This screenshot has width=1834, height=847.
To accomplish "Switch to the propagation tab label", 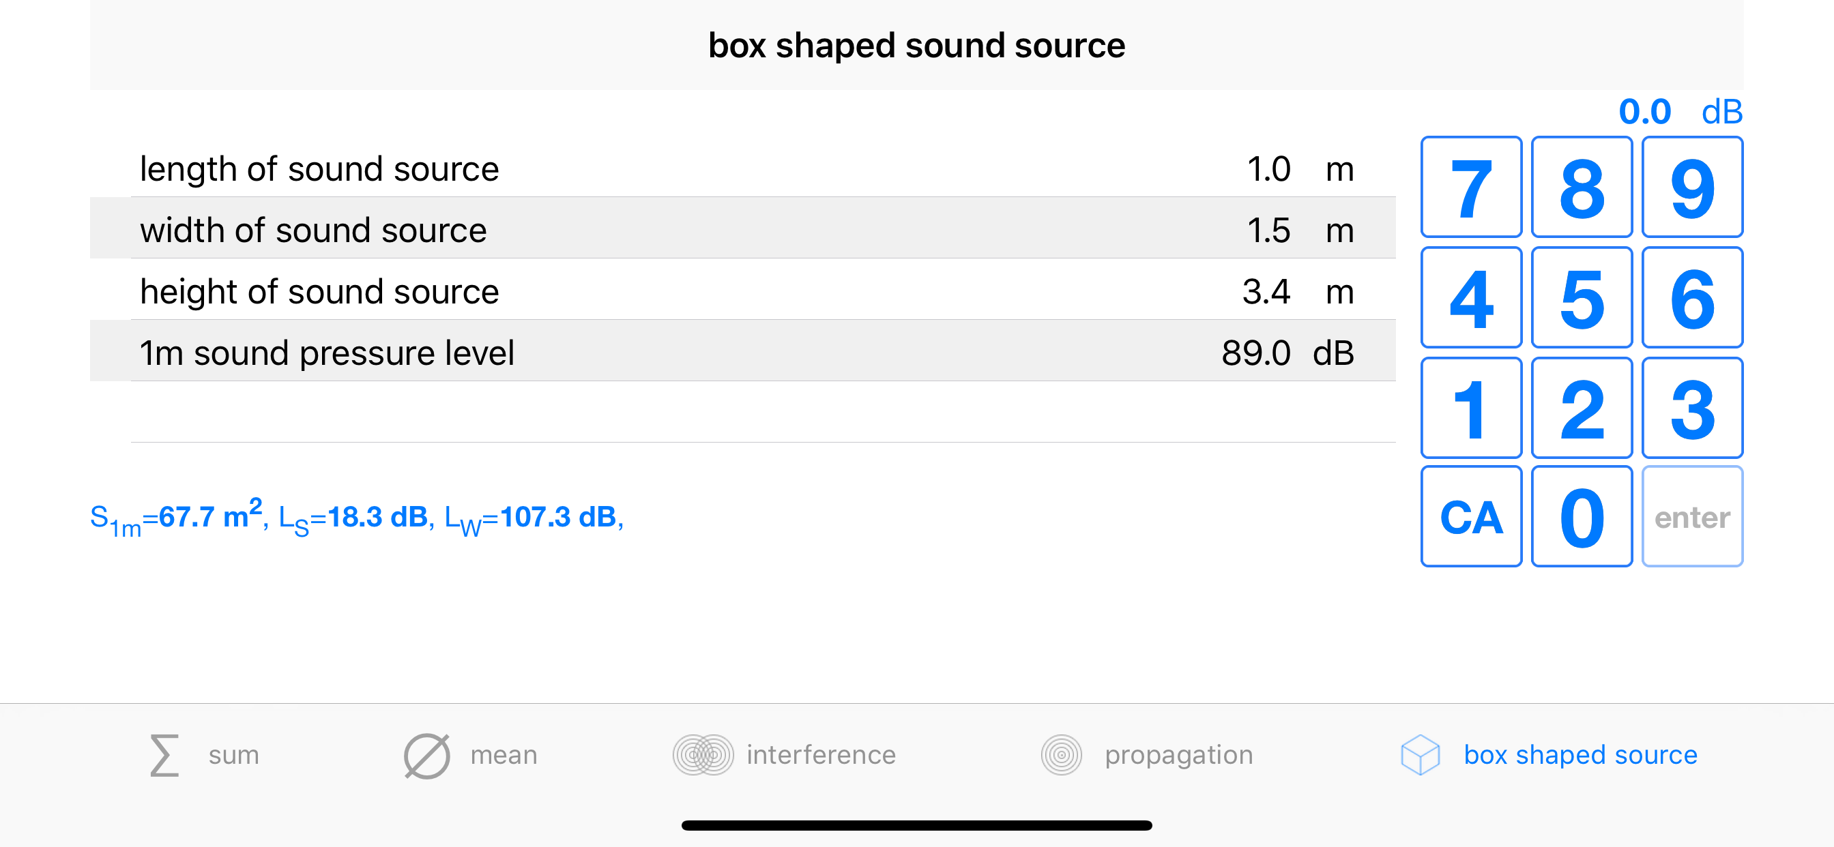I will coord(1178,754).
